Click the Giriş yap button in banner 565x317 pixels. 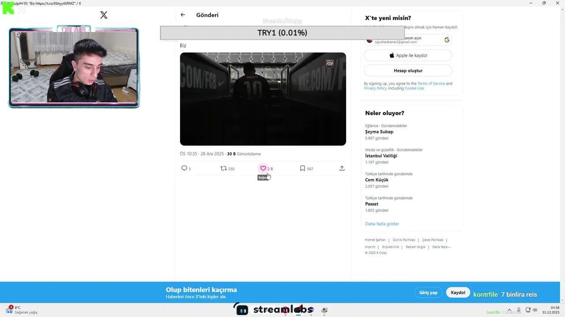[428, 292]
